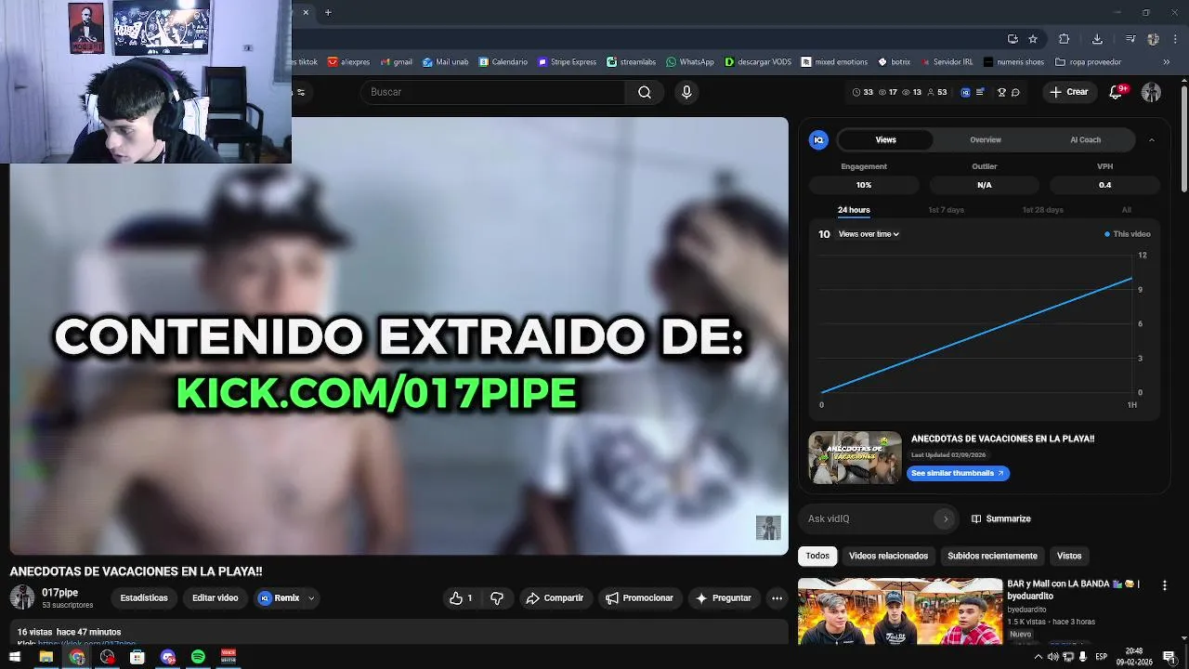Filter by Vistos chip
The width and height of the screenshot is (1189, 669).
pyautogui.click(x=1069, y=556)
